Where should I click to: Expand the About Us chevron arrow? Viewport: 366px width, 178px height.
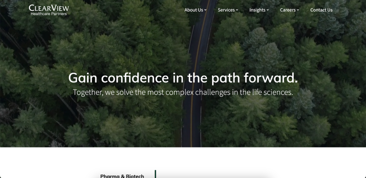point(206,10)
